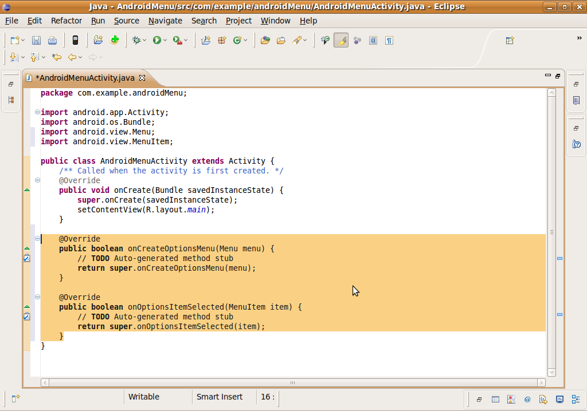The height and width of the screenshot is (411, 587).
Task: Click the upper blue overview ruler marker
Action: pos(559,258)
